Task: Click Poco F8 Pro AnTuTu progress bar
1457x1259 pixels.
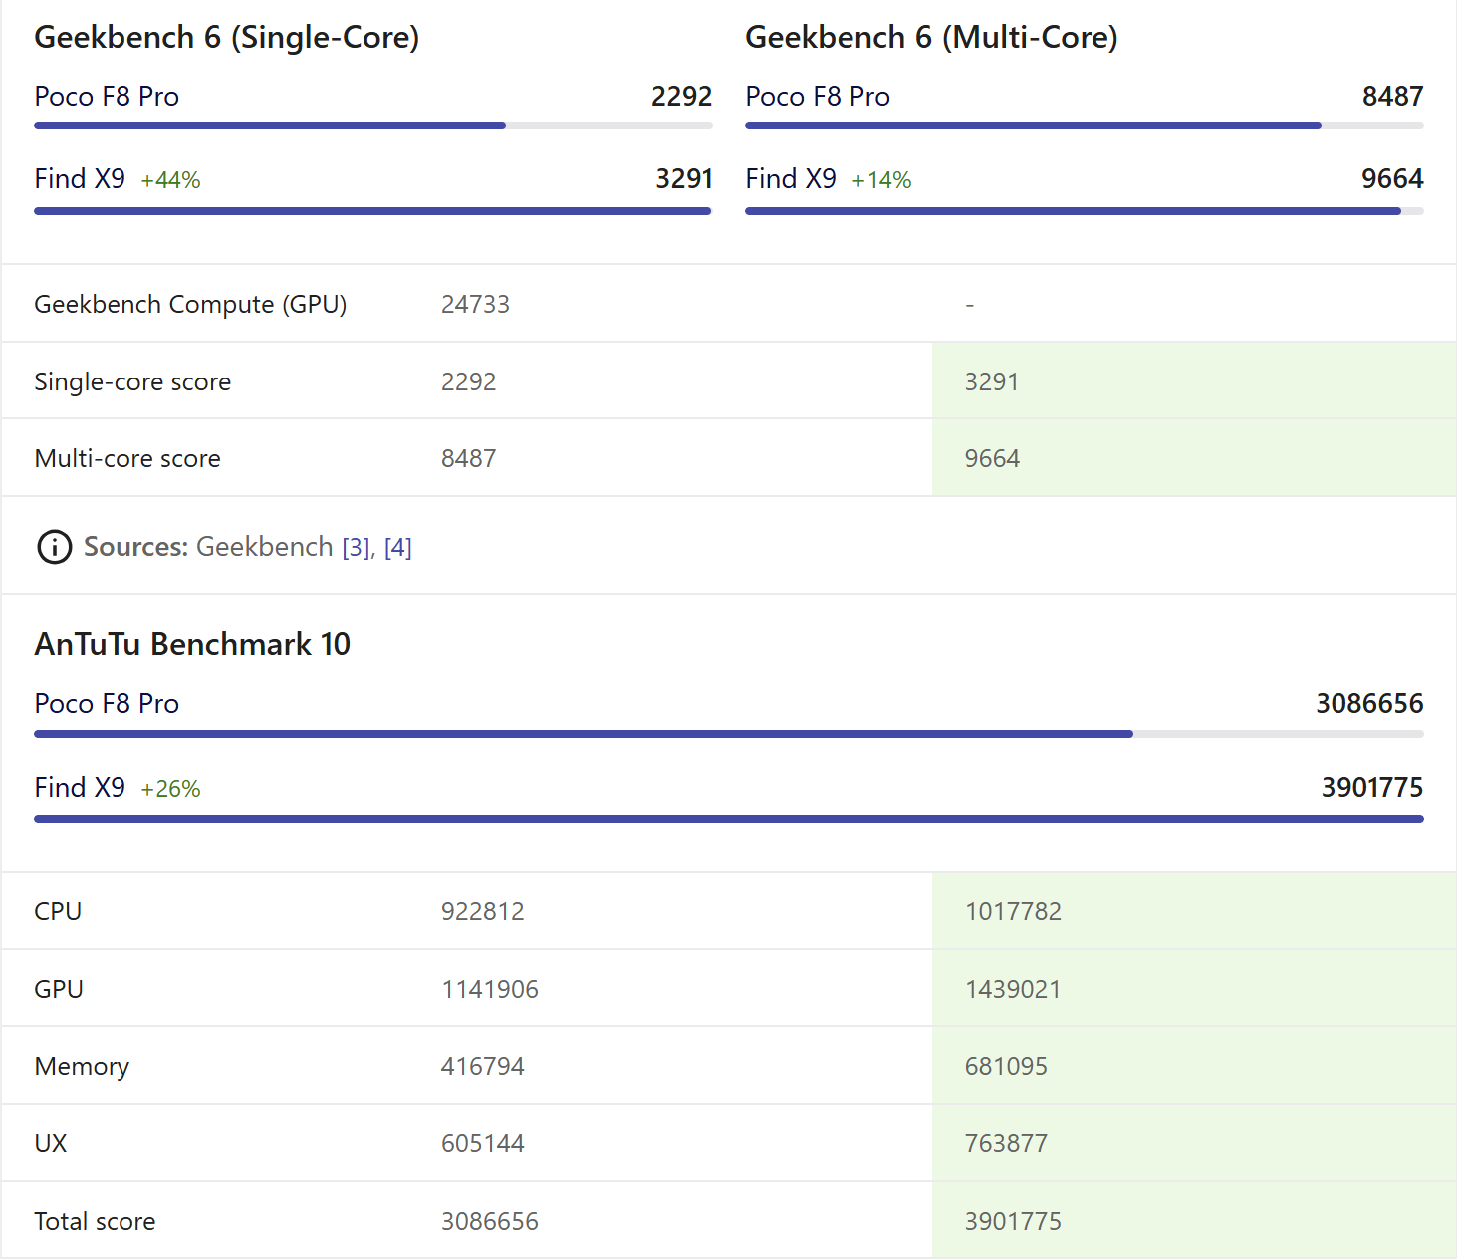Action: click(x=729, y=734)
